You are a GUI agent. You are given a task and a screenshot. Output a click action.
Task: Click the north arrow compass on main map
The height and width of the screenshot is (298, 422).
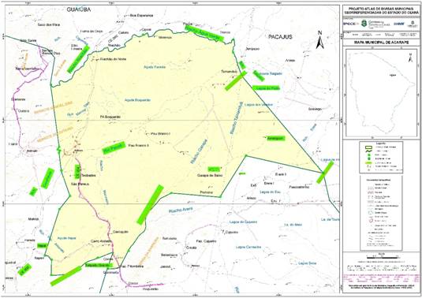pos(319,39)
